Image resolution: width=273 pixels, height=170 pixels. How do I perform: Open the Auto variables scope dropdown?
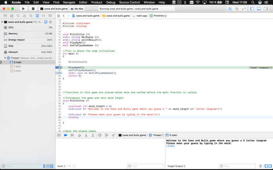61,166
